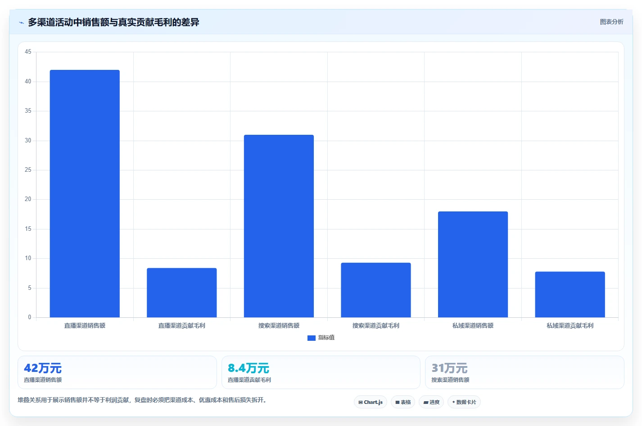Viewport: 642px width, 426px height.
Task: Click the x-axis label 私域渠道销售额
Action: point(473,325)
